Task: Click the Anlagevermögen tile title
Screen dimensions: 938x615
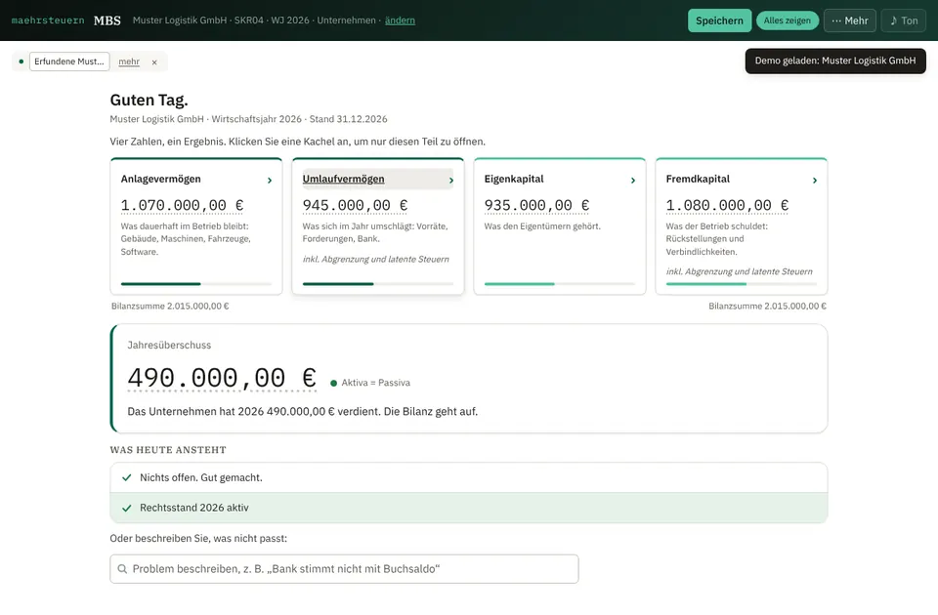Action: [161, 179]
